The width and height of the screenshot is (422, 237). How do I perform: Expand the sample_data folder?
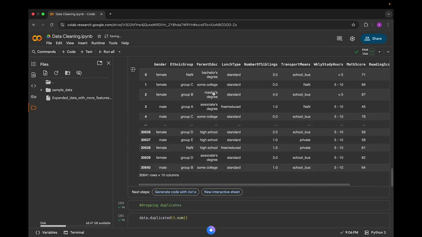41,90
